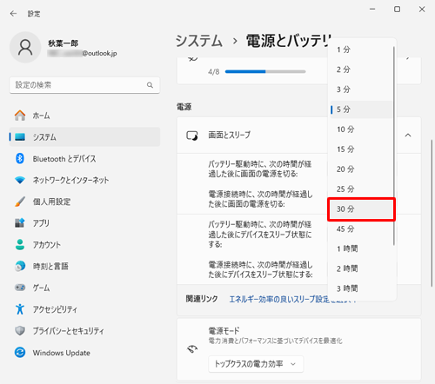
Task: Click the ゲーム controller icon
Action: click(20, 288)
